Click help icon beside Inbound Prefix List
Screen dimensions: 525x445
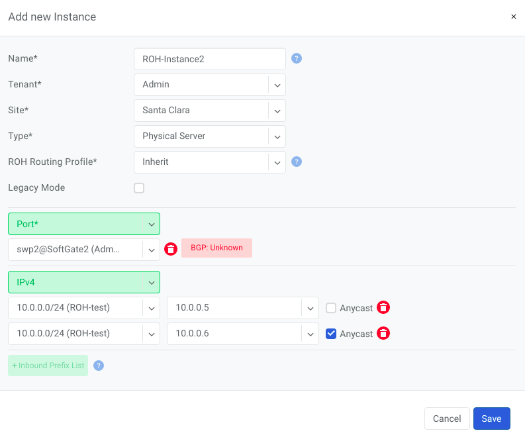[99, 366]
